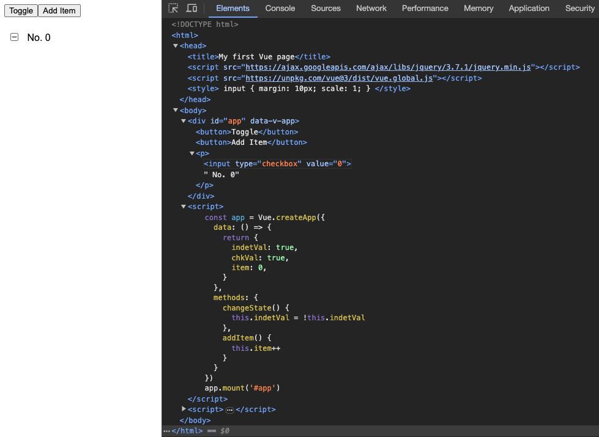
Task: Open the Memory tab
Action: coord(478,8)
